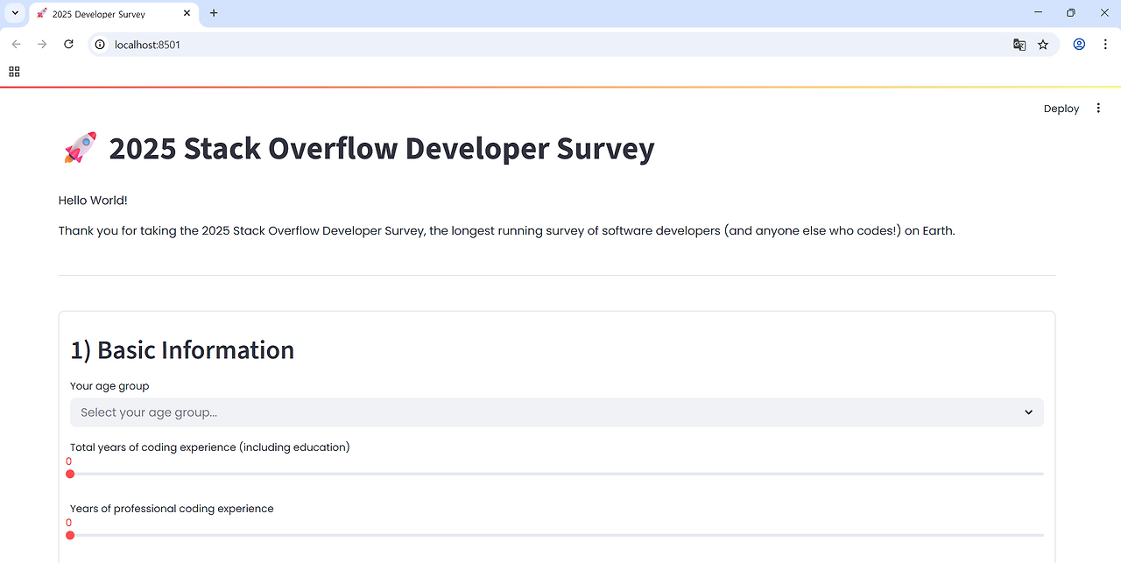Click 'Total years of coding experience' label
1121x563 pixels.
[210, 447]
